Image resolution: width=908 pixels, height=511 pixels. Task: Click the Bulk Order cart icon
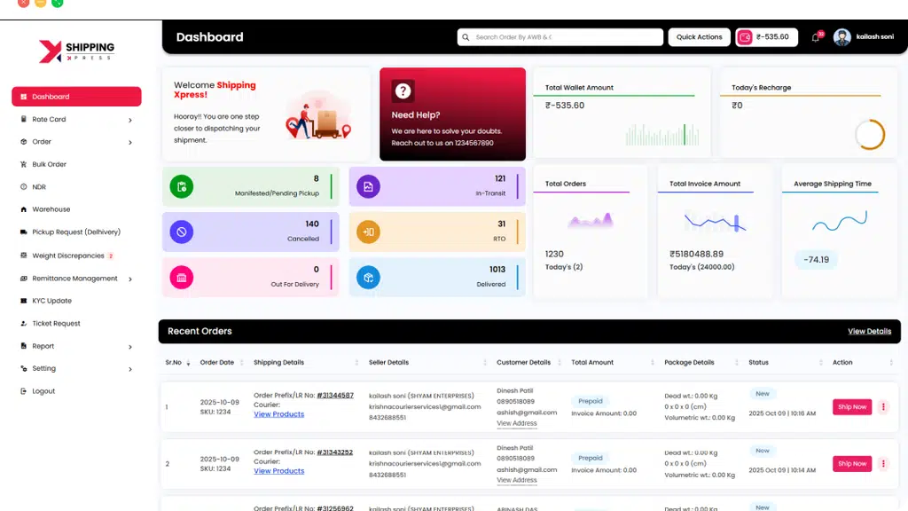[x=23, y=164]
